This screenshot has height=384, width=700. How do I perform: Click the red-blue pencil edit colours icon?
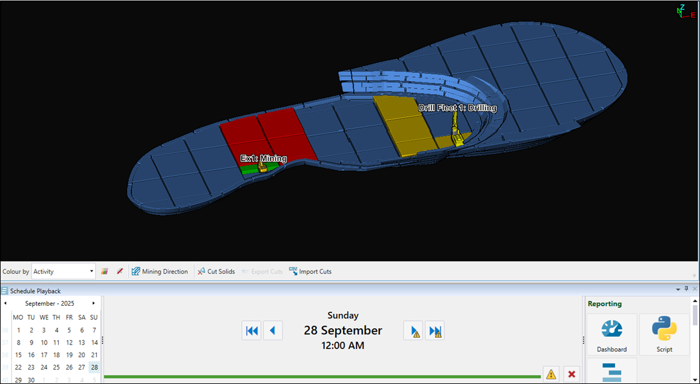(x=119, y=271)
